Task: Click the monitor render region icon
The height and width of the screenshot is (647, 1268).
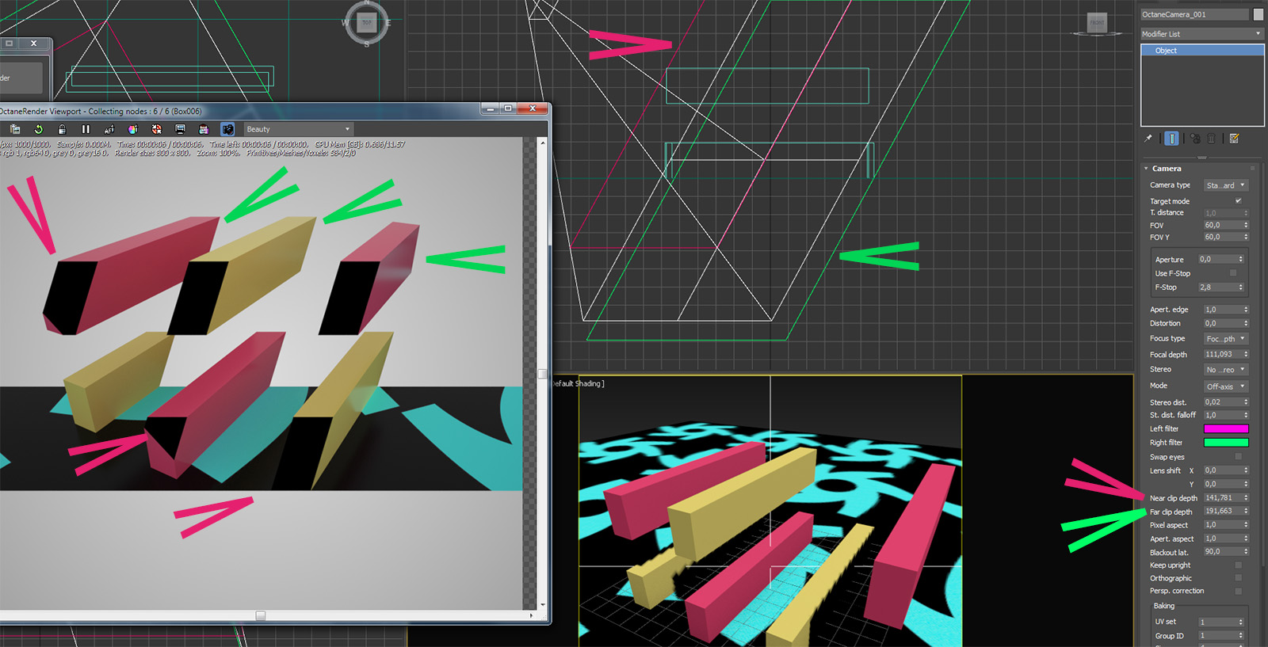Action: pos(180,129)
